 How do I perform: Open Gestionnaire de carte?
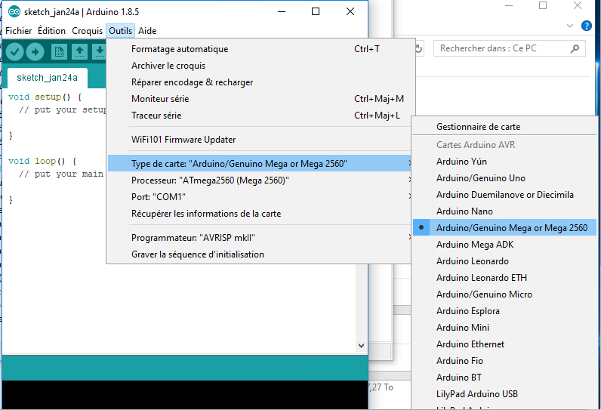tap(504, 127)
